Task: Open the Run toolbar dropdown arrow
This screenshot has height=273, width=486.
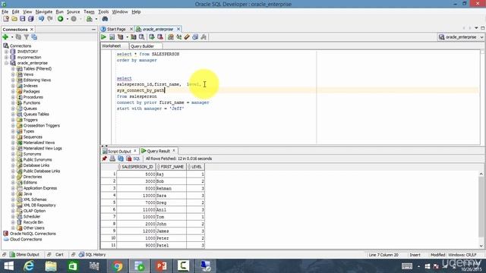Action: (68, 19)
